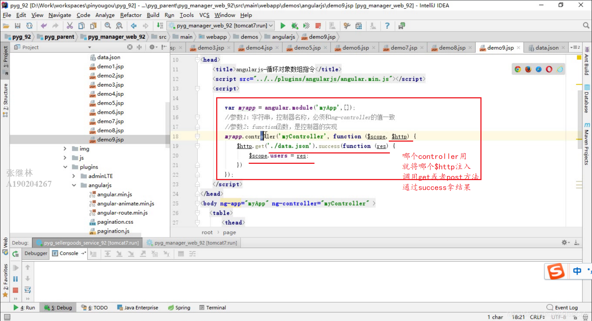Fold the function block at line 18

[x=197, y=136]
